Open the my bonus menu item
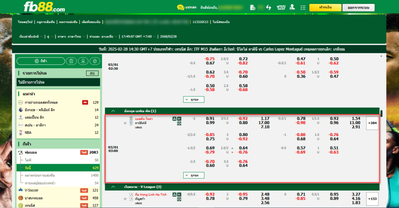 pos(221,22)
